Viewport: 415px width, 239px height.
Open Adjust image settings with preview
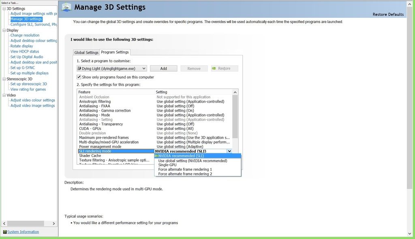click(x=34, y=14)
